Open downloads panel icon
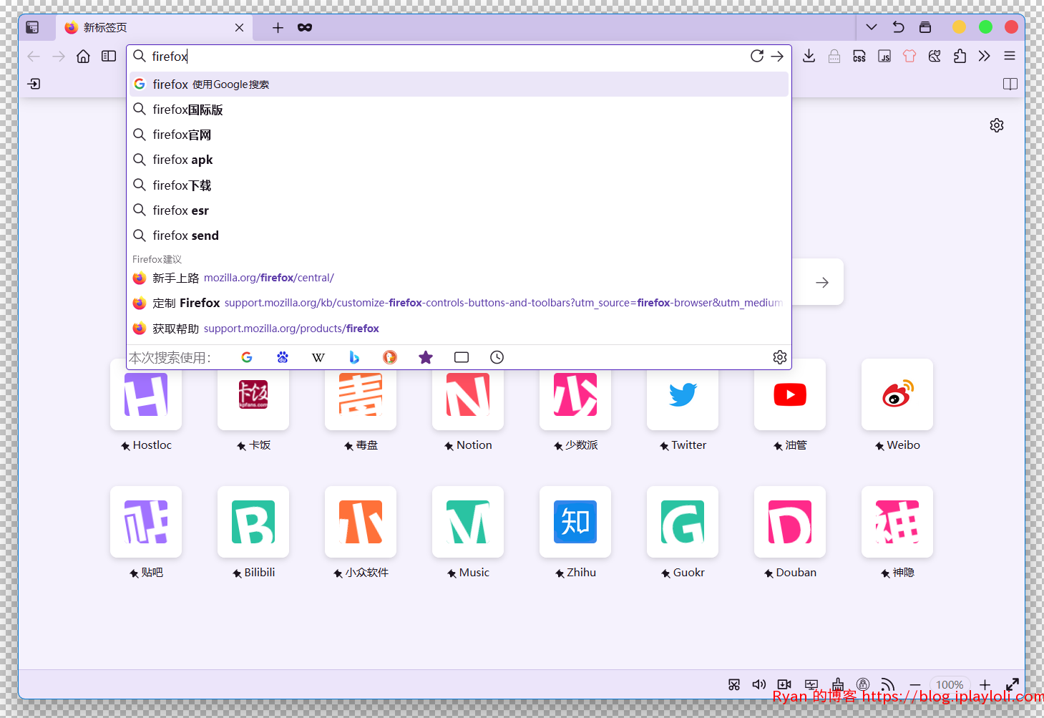 click(x=809, y=57)
